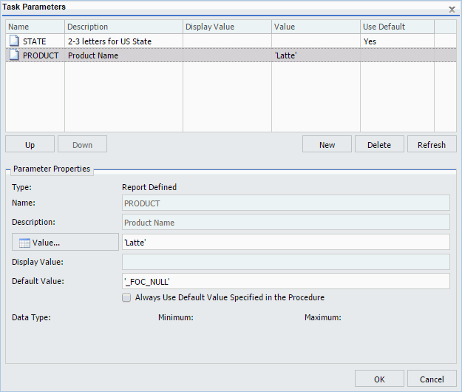The height and width of the screenshot is (392, 462).
Task: Click the PRODUCT parameter document icon
Action: tap(13, 55)
